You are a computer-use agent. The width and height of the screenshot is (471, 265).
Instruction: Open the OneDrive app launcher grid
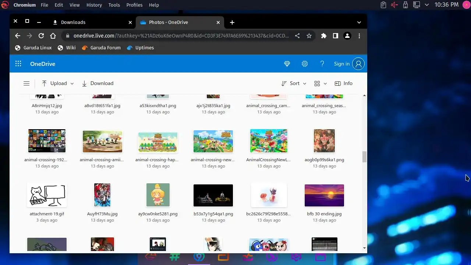pos(18,64)
